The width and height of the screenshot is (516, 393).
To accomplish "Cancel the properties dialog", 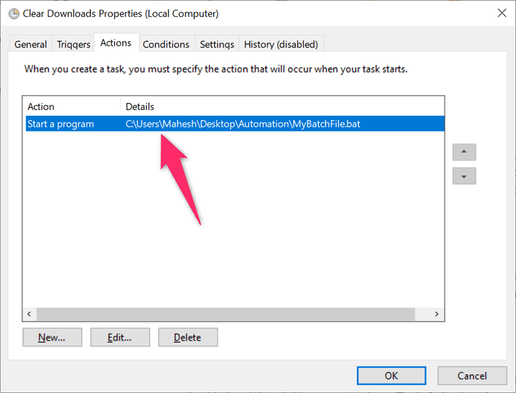I will coord(472,375).
